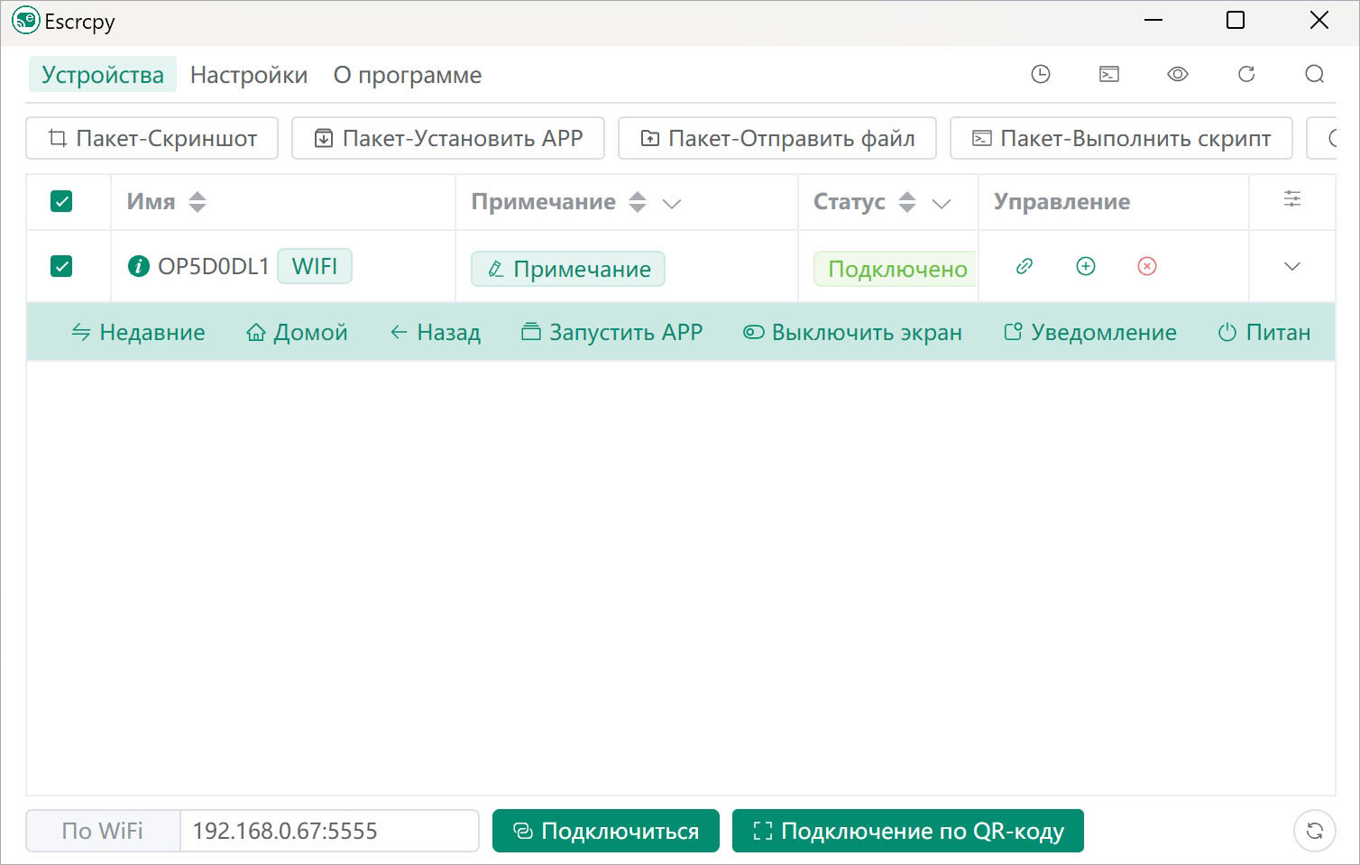
Task: Switch to the Устройства tab
Action: [x=103, y=75]
